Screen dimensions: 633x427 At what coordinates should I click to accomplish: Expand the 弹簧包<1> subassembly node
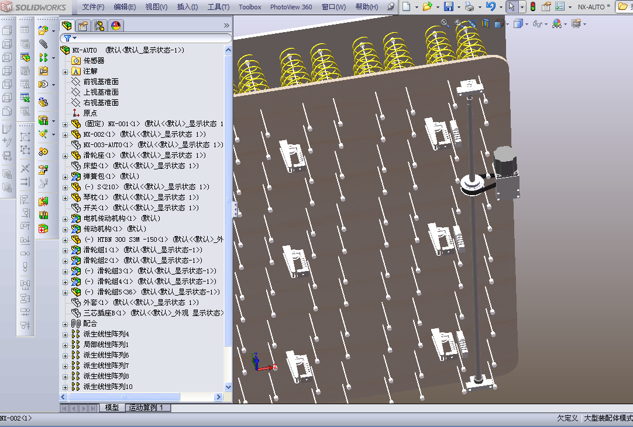tap(65, 176)
